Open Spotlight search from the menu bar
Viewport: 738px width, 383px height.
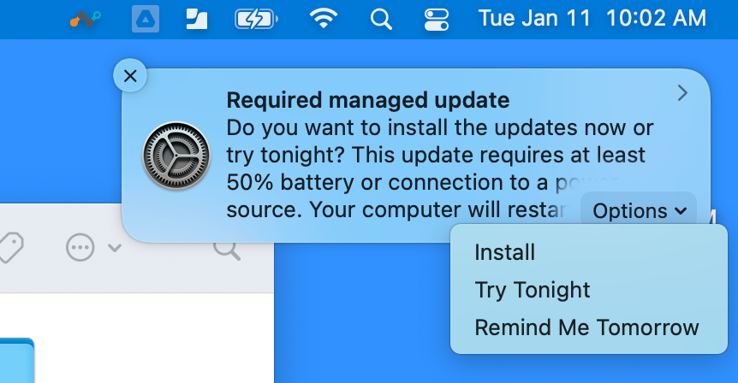(x=381, y=20)
